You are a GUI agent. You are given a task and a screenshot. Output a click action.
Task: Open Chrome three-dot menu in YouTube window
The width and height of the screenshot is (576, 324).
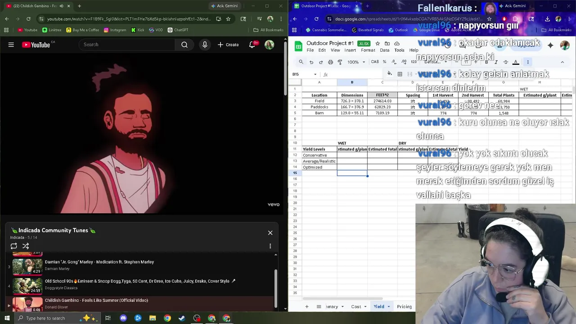(x=280, y=19)
